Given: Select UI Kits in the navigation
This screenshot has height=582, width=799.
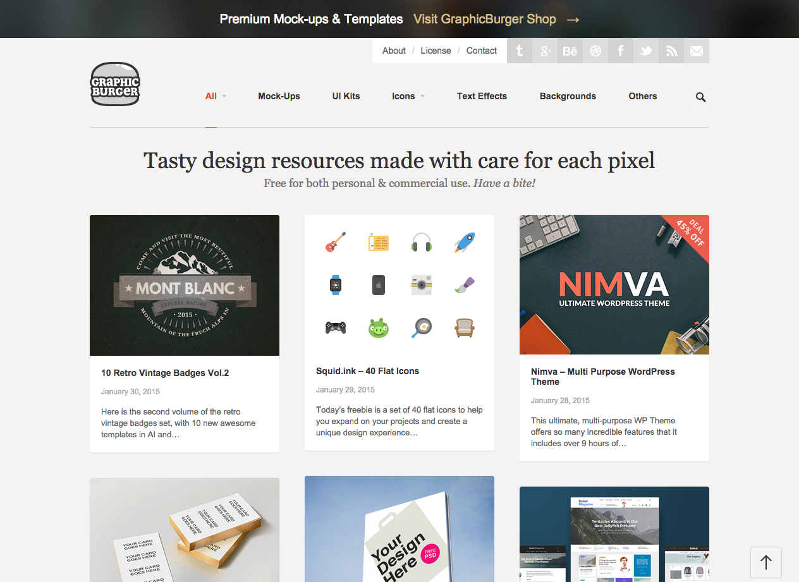Looking at the screenshot, I should 346,96.
